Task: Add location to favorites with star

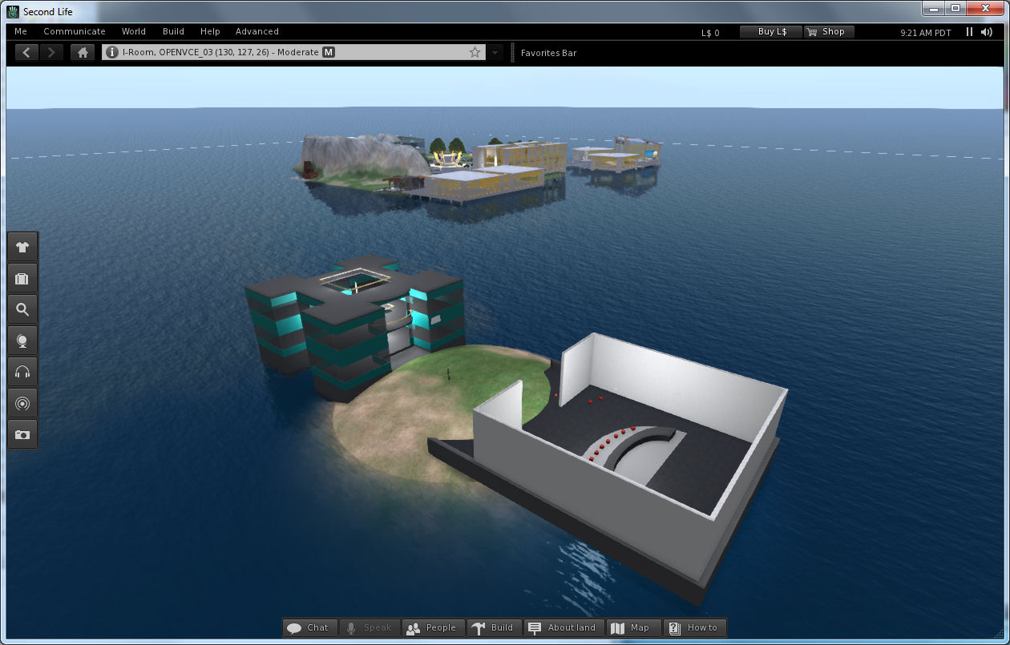Action: tap(475, 52)
